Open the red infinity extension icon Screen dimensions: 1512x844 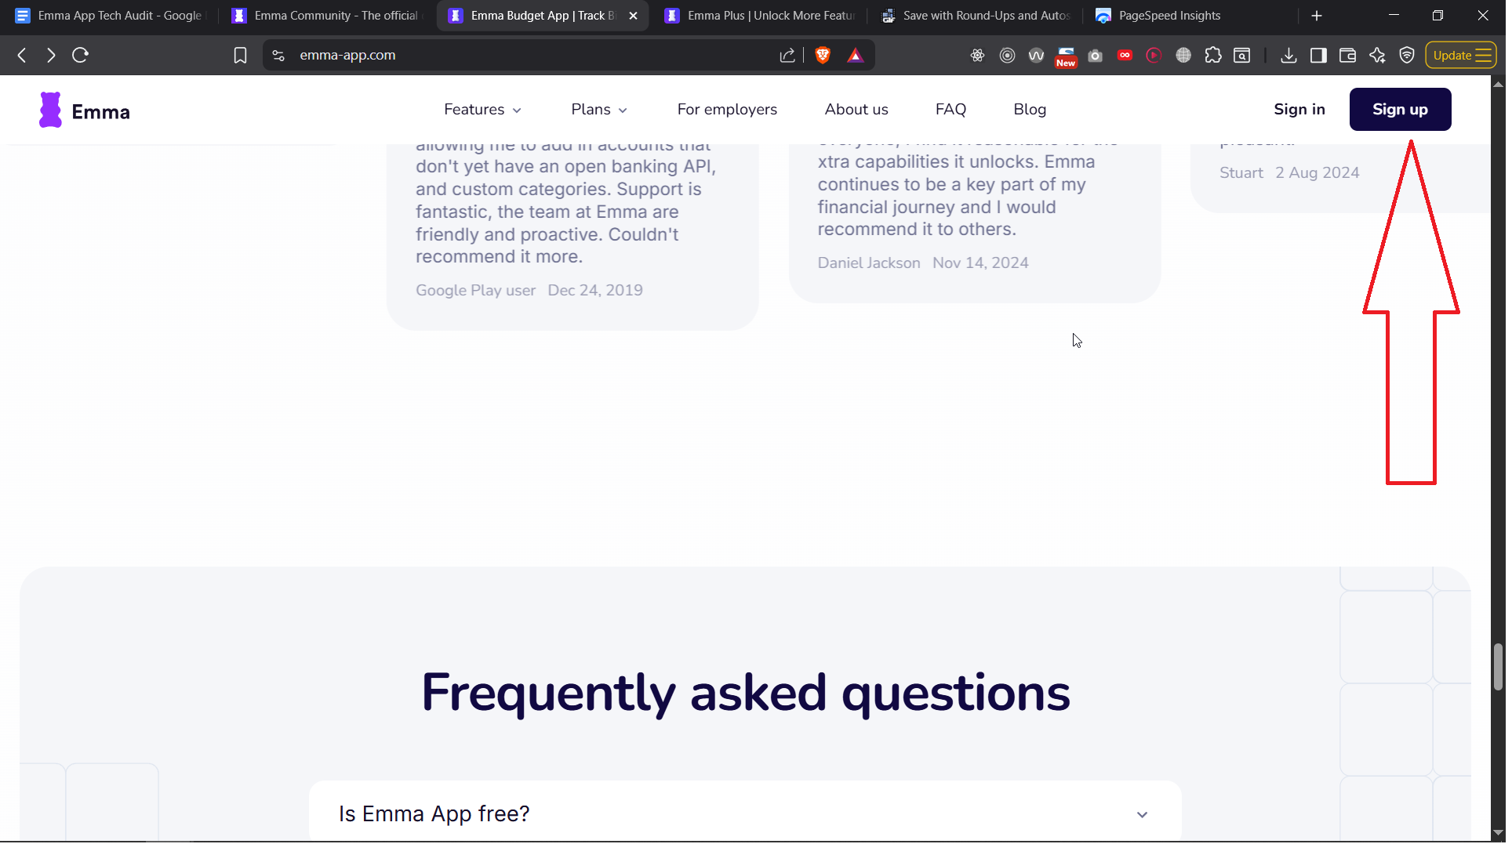click(x=1125, y=55)
